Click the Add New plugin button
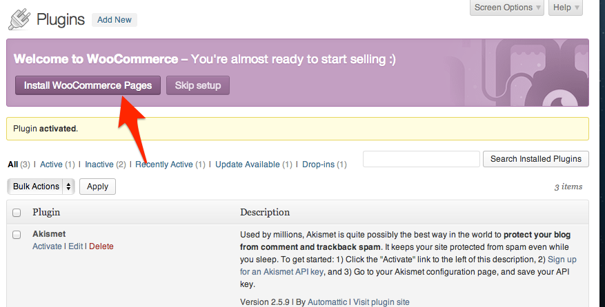The width and height of the screenshot is (605, 307). (x=115, y=20)
